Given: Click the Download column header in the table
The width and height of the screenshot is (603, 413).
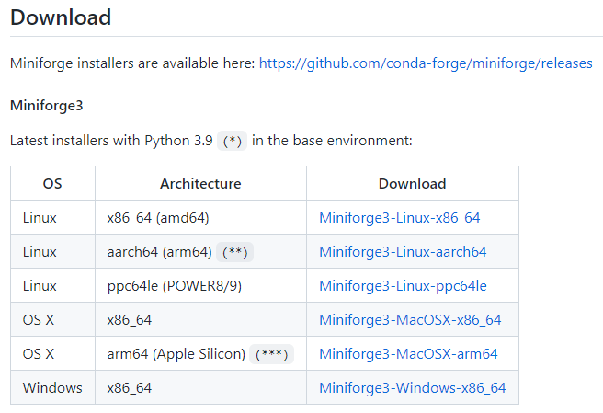Looking at the screenshot, I should pyautogui.click(x=412, y=184).
